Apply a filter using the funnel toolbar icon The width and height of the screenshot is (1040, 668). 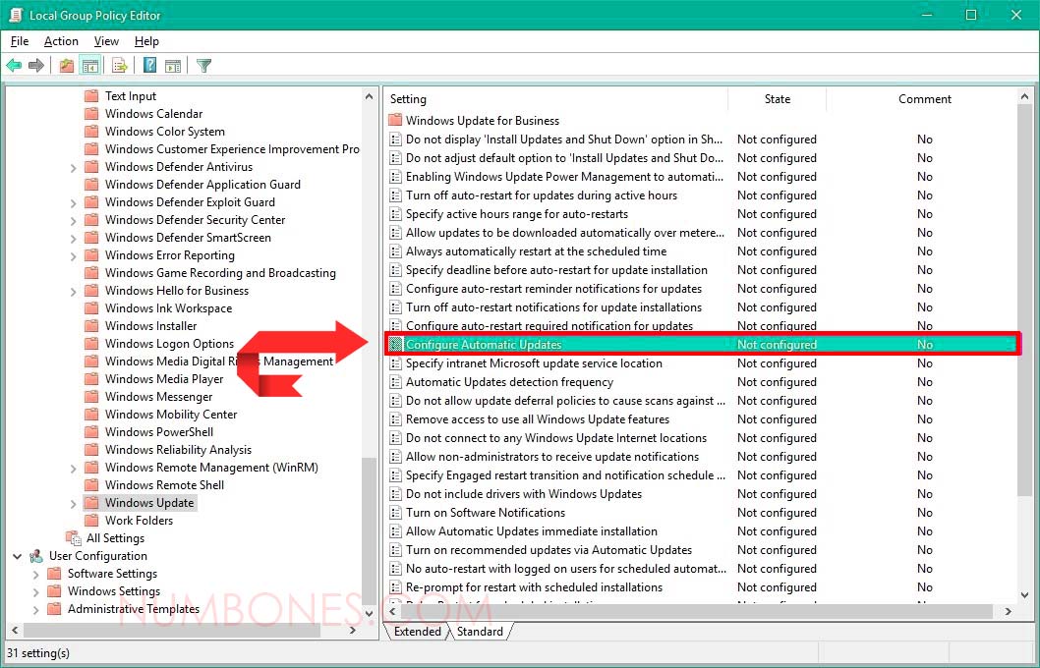pos(203,65)
